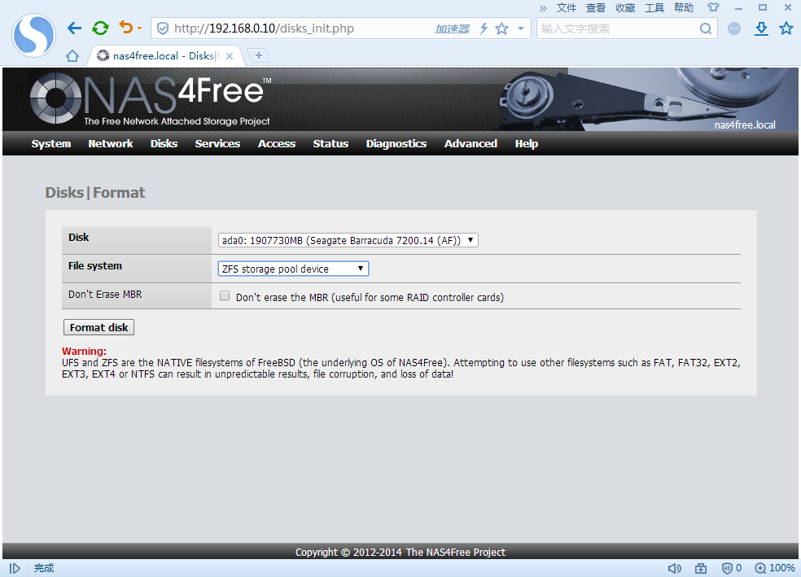Screen dimensions: 801x577
Task: Open the Network navigation menu
Action: click(x=111, y=143)
